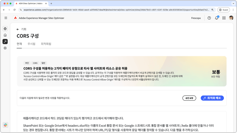Open a new browser tab
Screen dimensions: 237x133
pos(51,3)
